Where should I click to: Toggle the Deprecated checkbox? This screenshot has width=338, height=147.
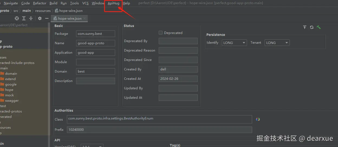[161, 33]
